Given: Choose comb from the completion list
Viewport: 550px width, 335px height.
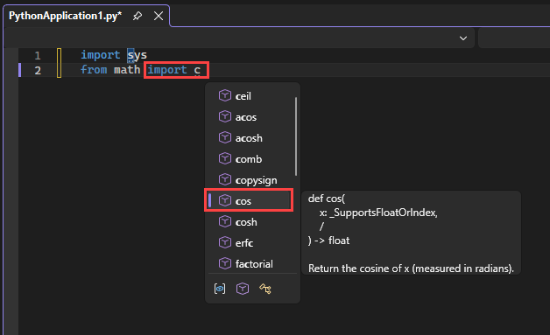Looking at the screenshot, I should [250, 158].
